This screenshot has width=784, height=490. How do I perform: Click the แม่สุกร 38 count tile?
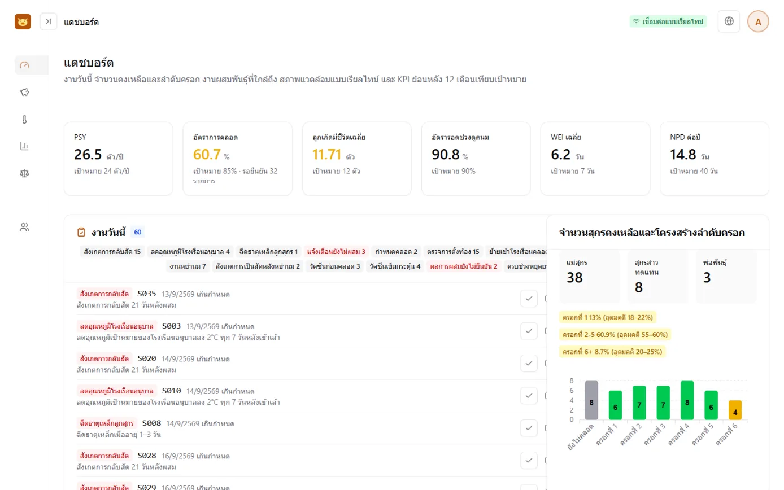[590, 277]
